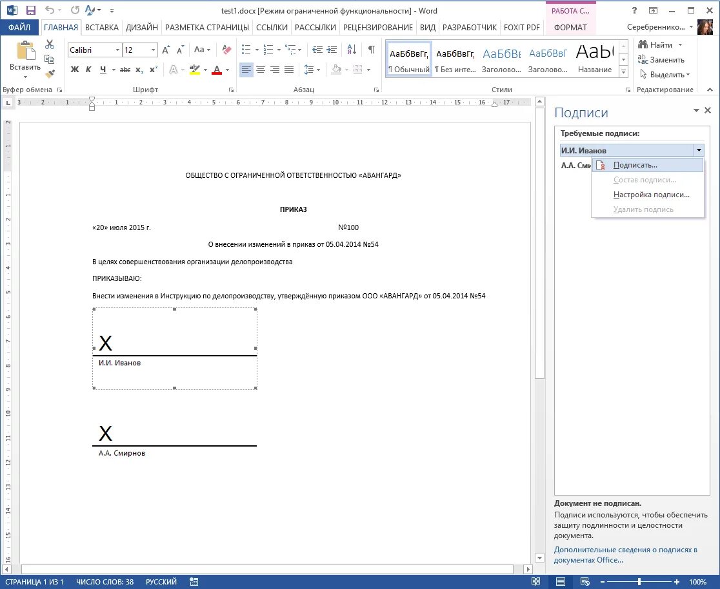This screenshot has width=720, height=589.
Task: Center align the paragraph
Action: (261, 70)
